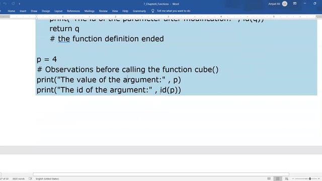Click the zoom out minus button
This screenshot has width=322, height=181.
click(293, 179)
